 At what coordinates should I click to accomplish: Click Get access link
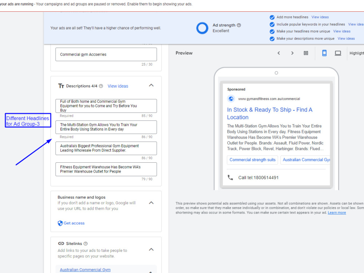pyautogui.click(x=74, y=223)
